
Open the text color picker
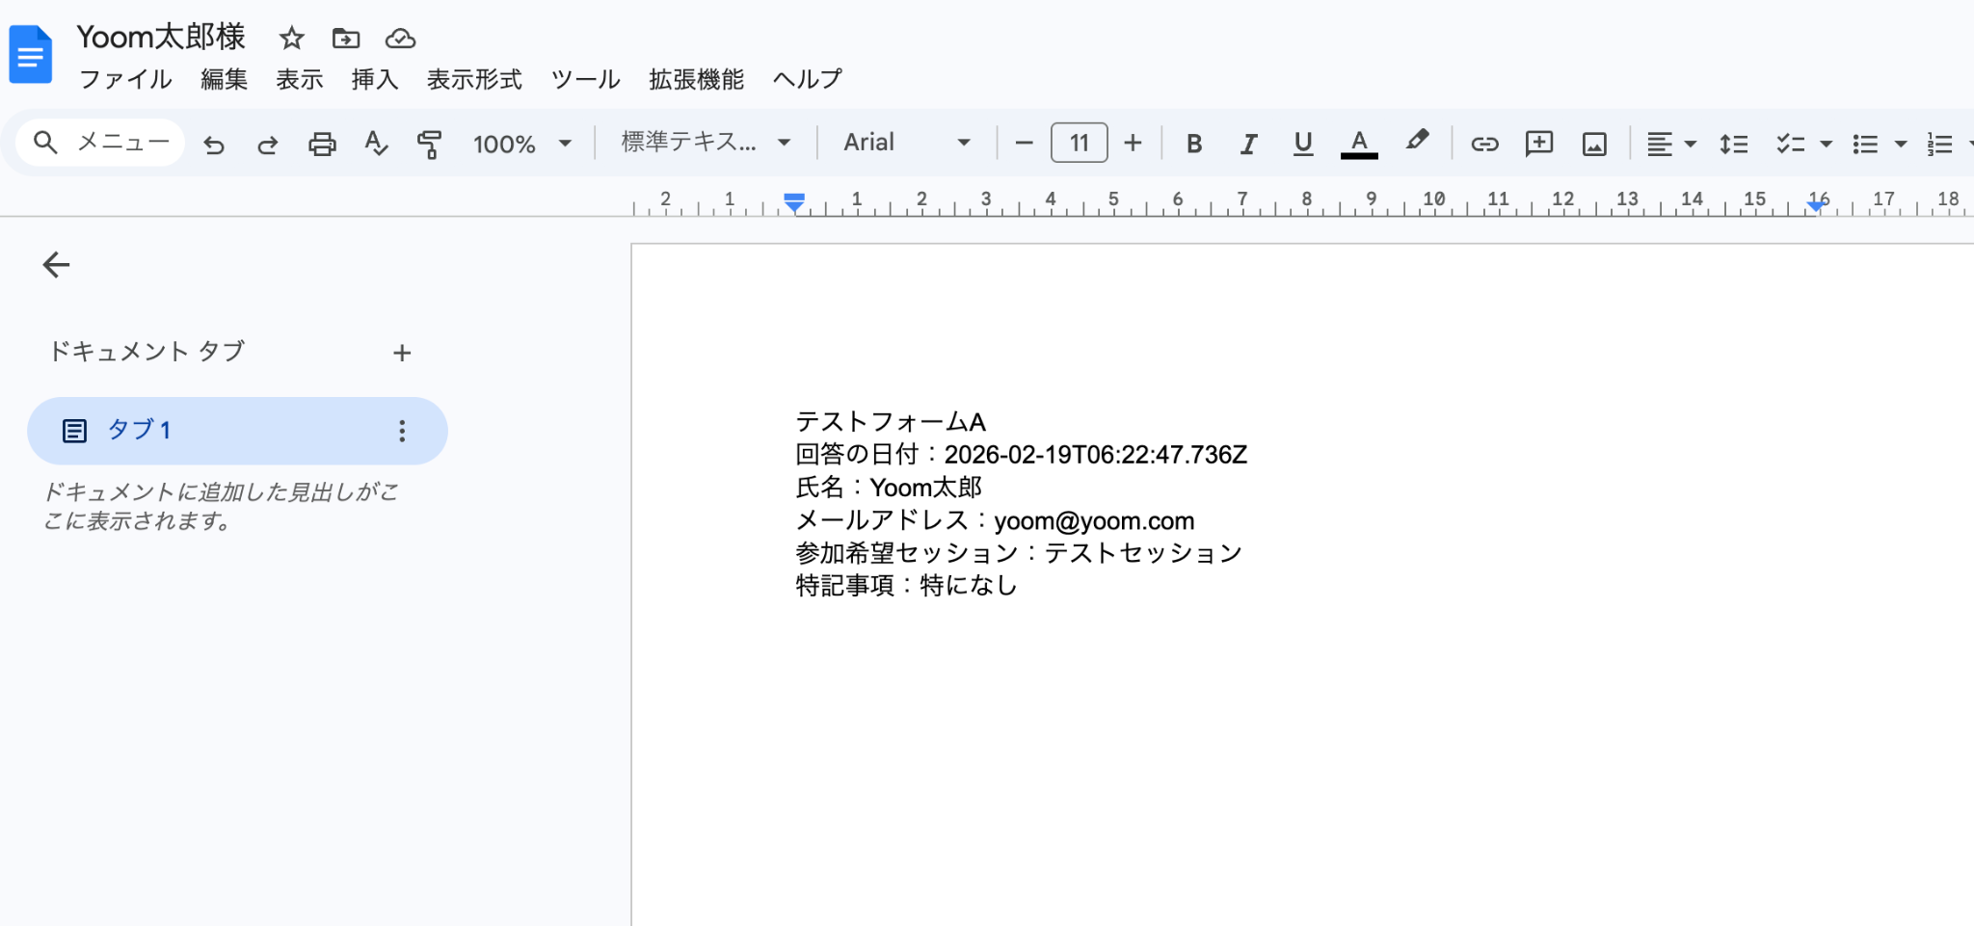click(1359, 145)
